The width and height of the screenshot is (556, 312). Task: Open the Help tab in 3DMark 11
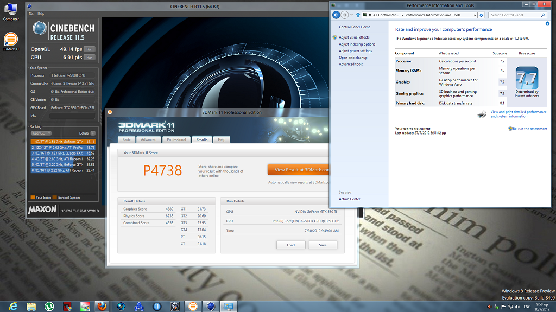[222, 139]
